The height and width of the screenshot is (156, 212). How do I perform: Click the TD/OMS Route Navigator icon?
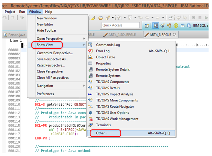coord(91,107)
